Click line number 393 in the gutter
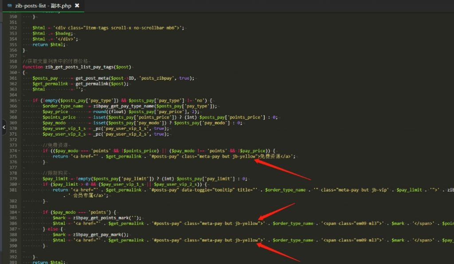Viewport: 454px width, 264px height. click(x=12, y=263)
